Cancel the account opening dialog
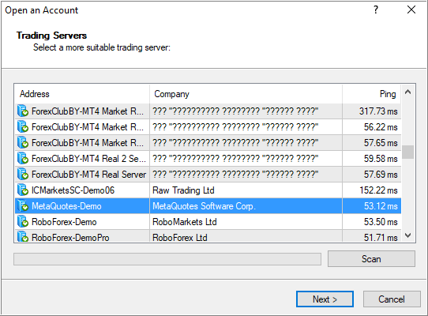Viewport: 428px width, 316px height. 392,299
